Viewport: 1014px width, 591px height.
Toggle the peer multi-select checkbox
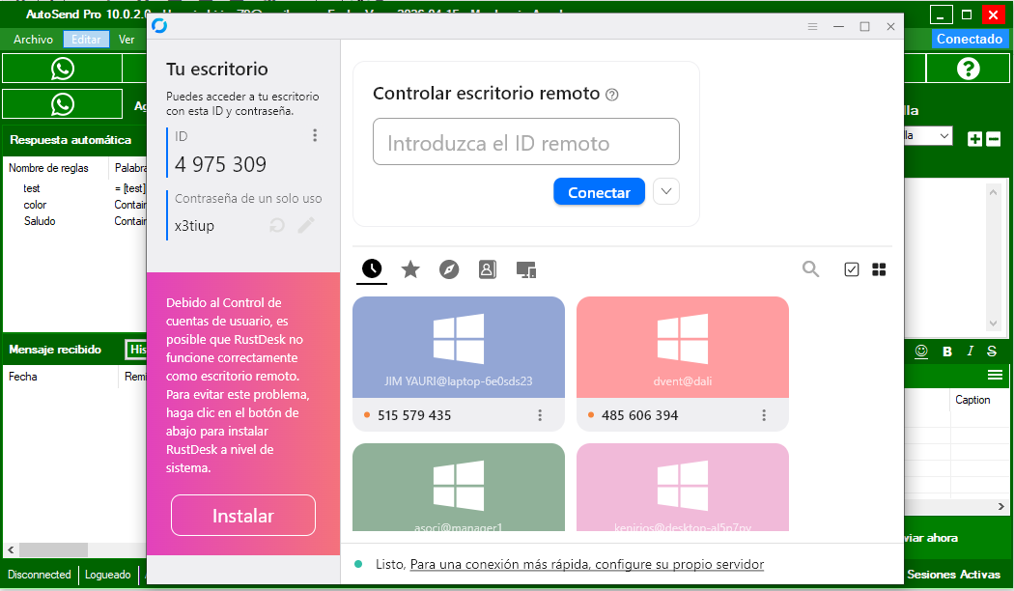click(x=851, y=269)
